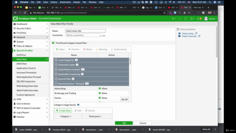Open the admin account dropdown
Screen dimensions: 236x133
[213, 19]
